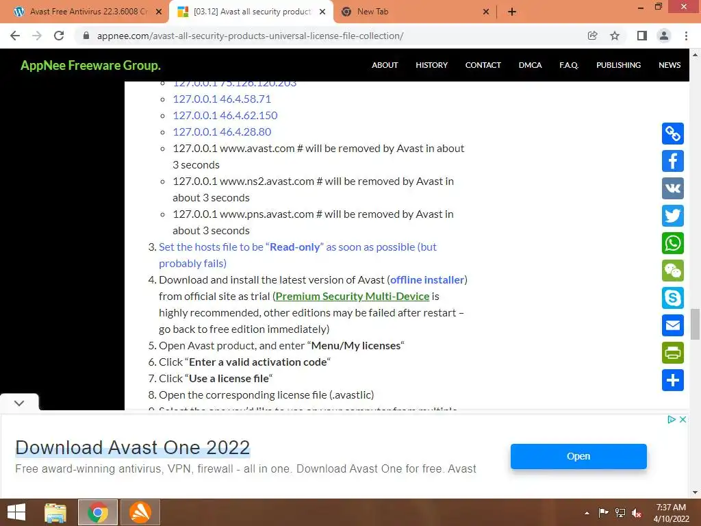Click the 127.0.0.1 46.4.62.150 link
701x526 pixels.
click(225, 115)
